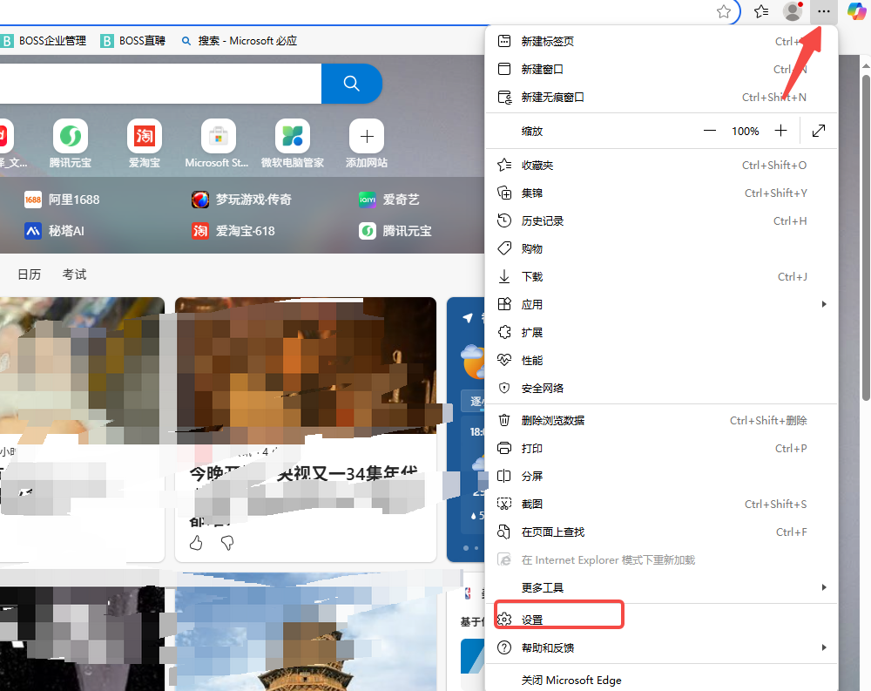Screen dimensions: 871x691
Task: Click the user profile avatar icon
Action: pos(792,11)
